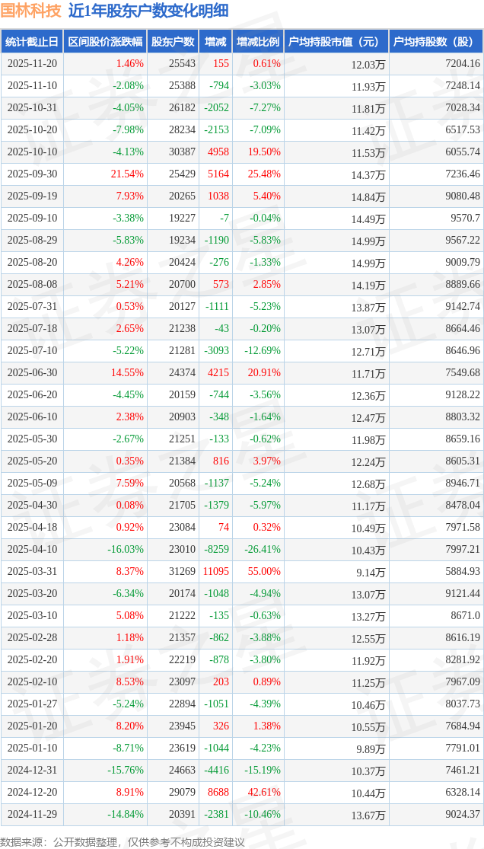Click the 户均持股数（股） column header
The image size is (484, 849).
point(435,42)
